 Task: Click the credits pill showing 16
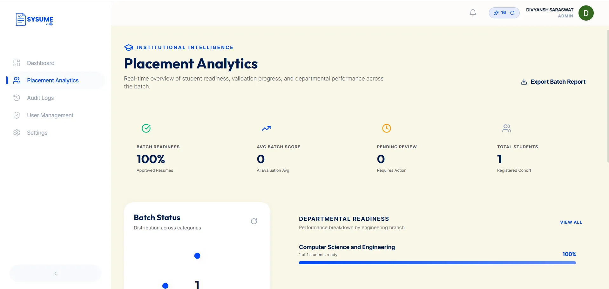pyautogui.click(x=504, y=13)
